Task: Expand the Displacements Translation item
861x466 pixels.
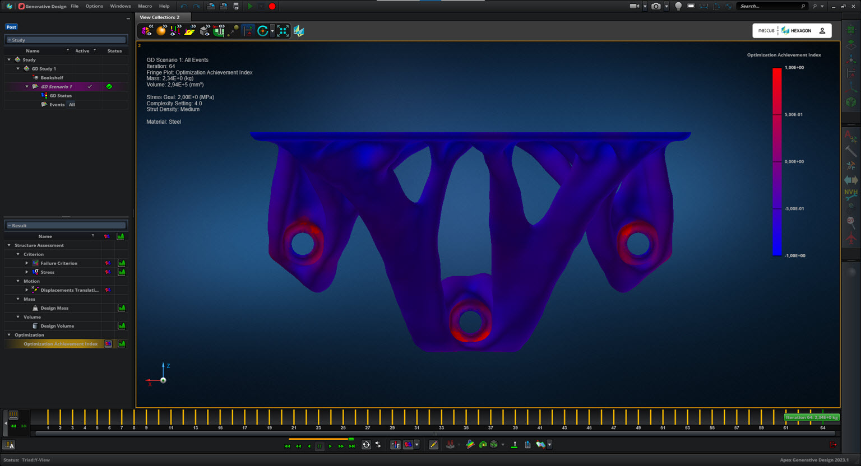Action: pyautogui.click(x=26, y=290)
